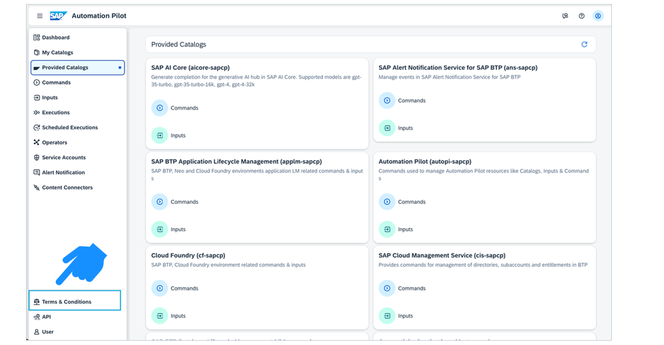Open Provided Catalogs in the sidebar

tap(78, 68)
